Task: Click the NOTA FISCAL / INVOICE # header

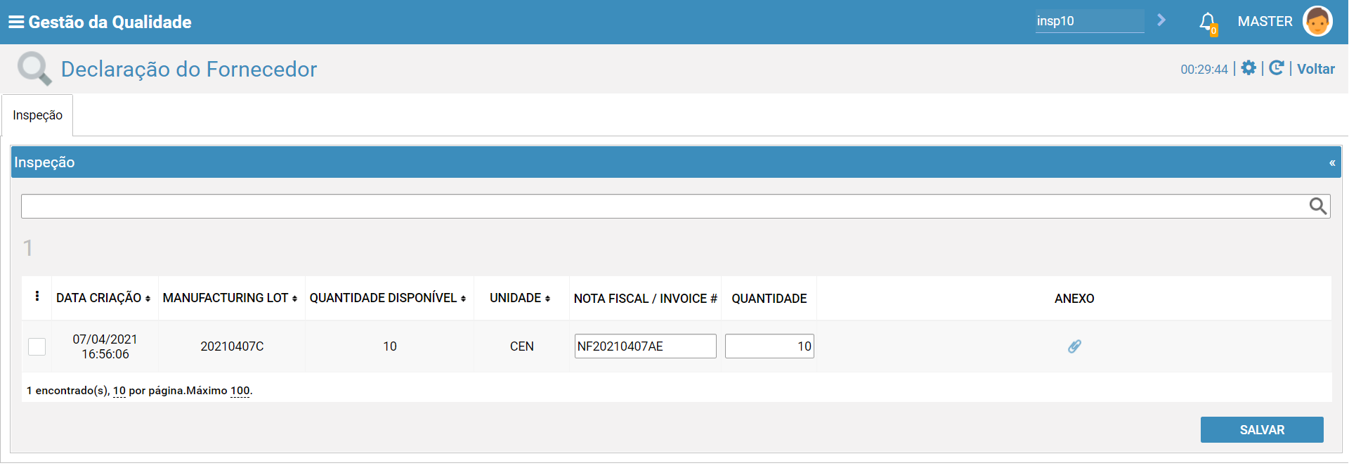Action: coord(645,299)
